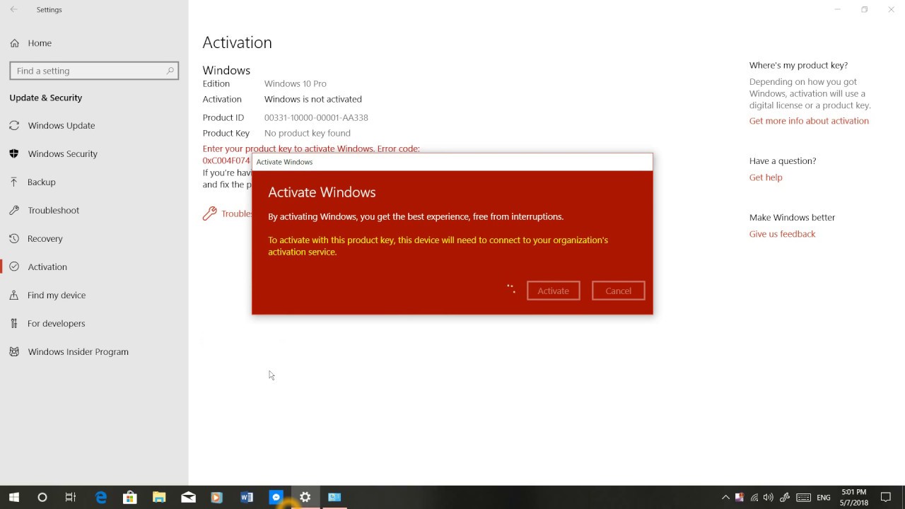Click the pink tray application icon

coord(740,498)
